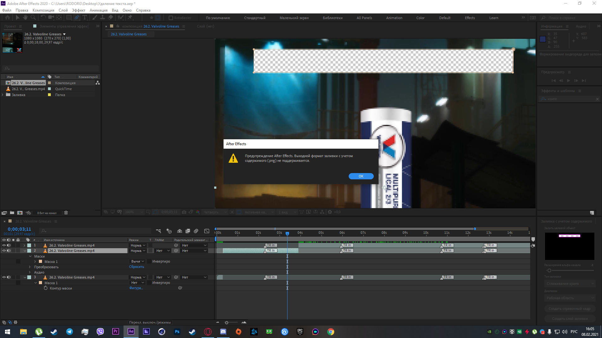Open parent dropdown of layer 3
The height and width of the screenshot is (338, 602).
coord(194,277)
